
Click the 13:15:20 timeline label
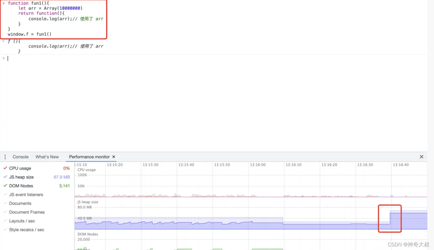click(x=115, y=165)
